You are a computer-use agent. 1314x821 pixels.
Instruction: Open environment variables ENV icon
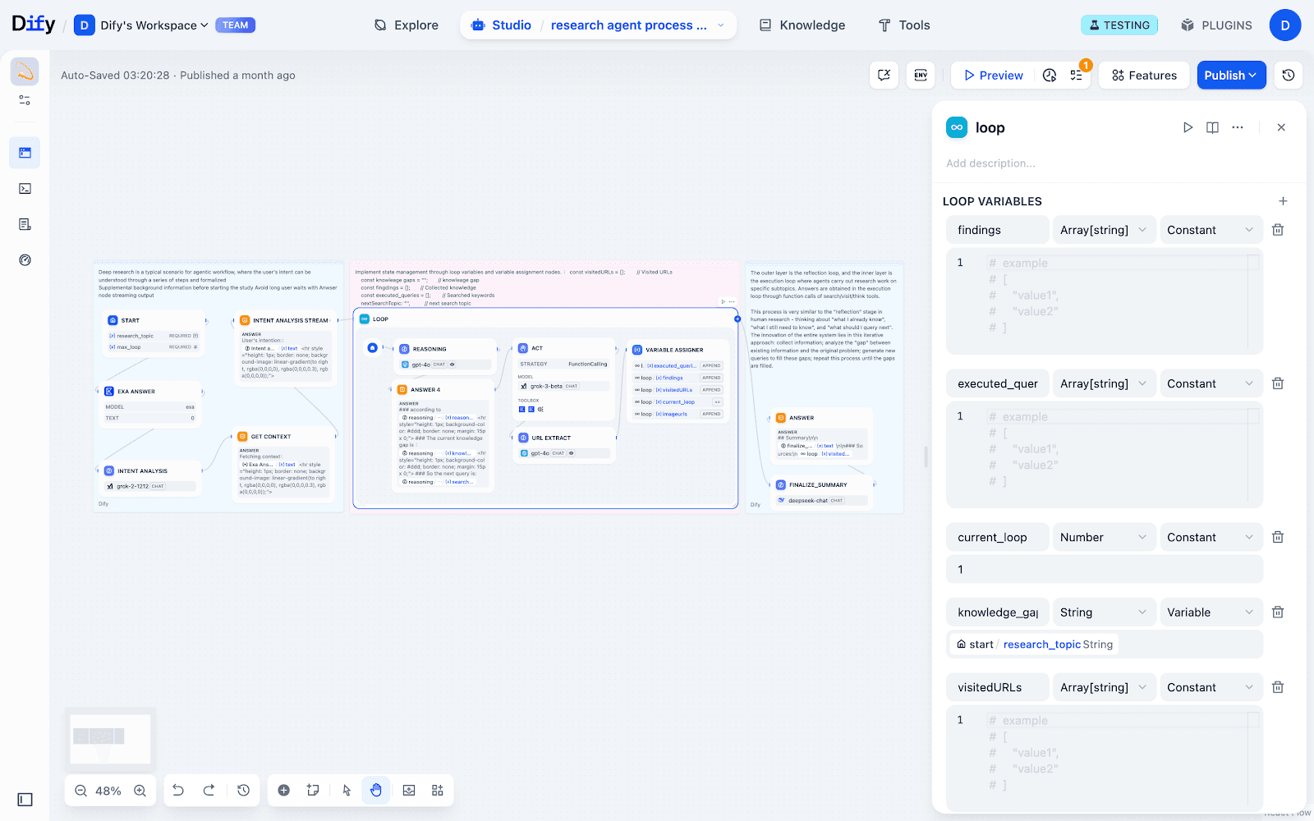pos(921,76)
